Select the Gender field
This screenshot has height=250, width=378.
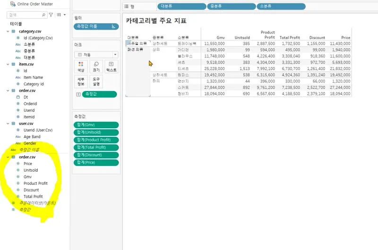pyautogui.click(x=30, y=143)
